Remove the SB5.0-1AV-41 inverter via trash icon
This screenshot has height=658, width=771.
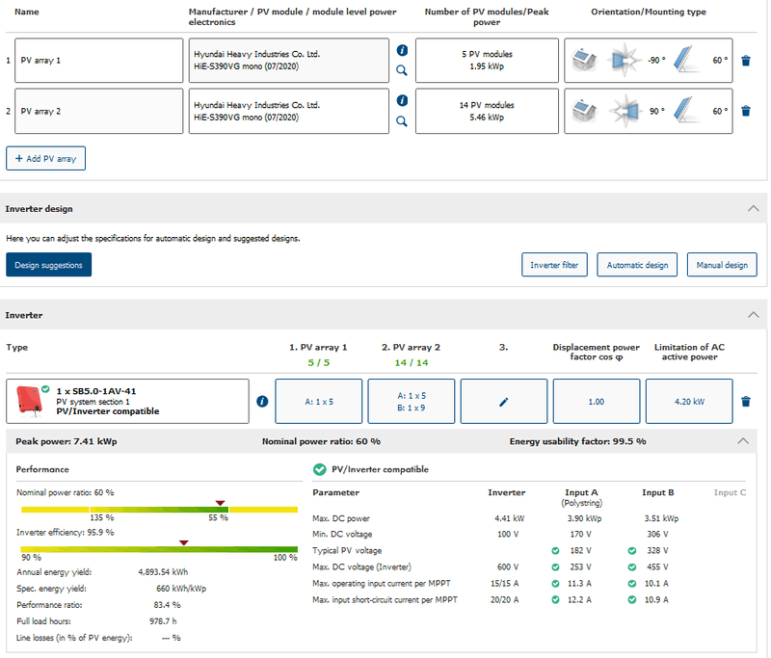[745, 402]
